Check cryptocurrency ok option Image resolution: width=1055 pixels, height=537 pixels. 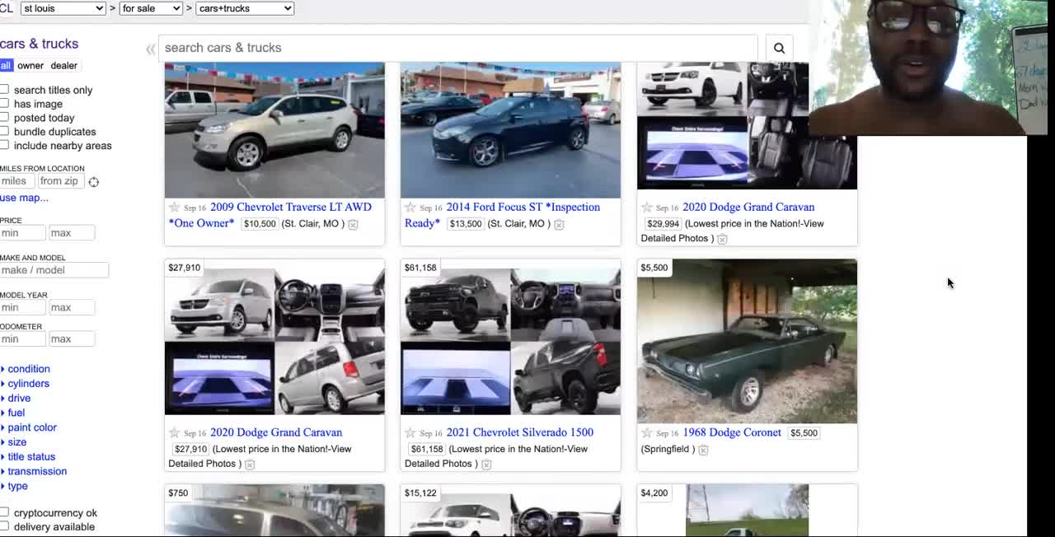point(4,512)
